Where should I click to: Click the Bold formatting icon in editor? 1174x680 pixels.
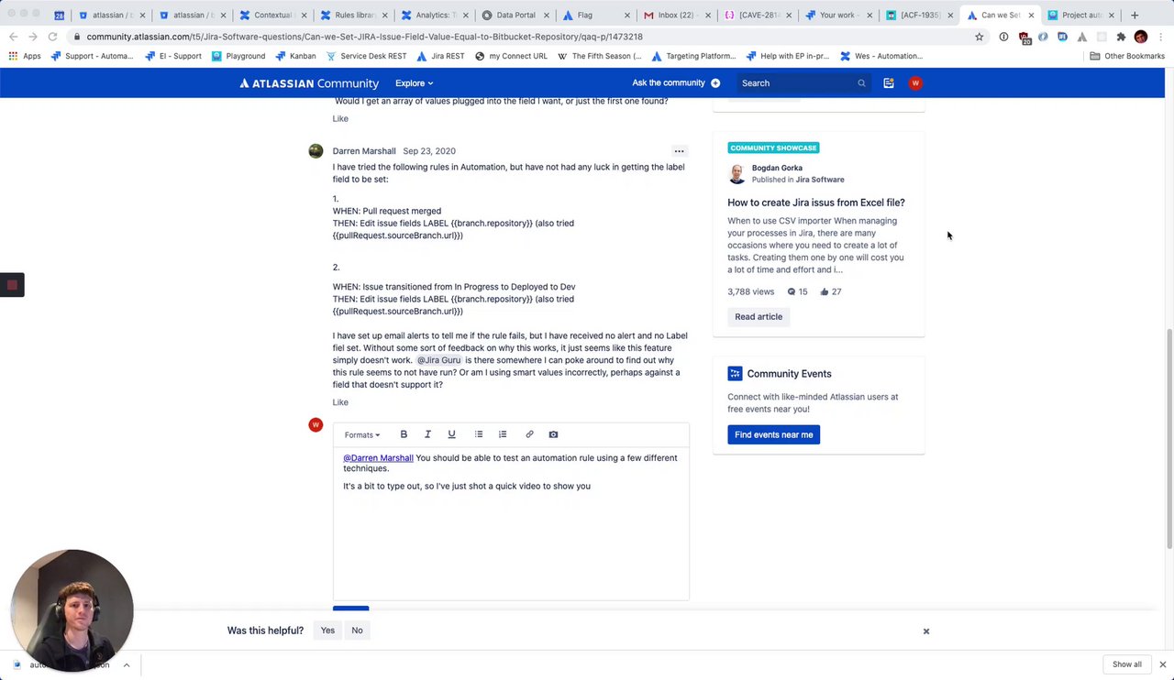point(404,434)
